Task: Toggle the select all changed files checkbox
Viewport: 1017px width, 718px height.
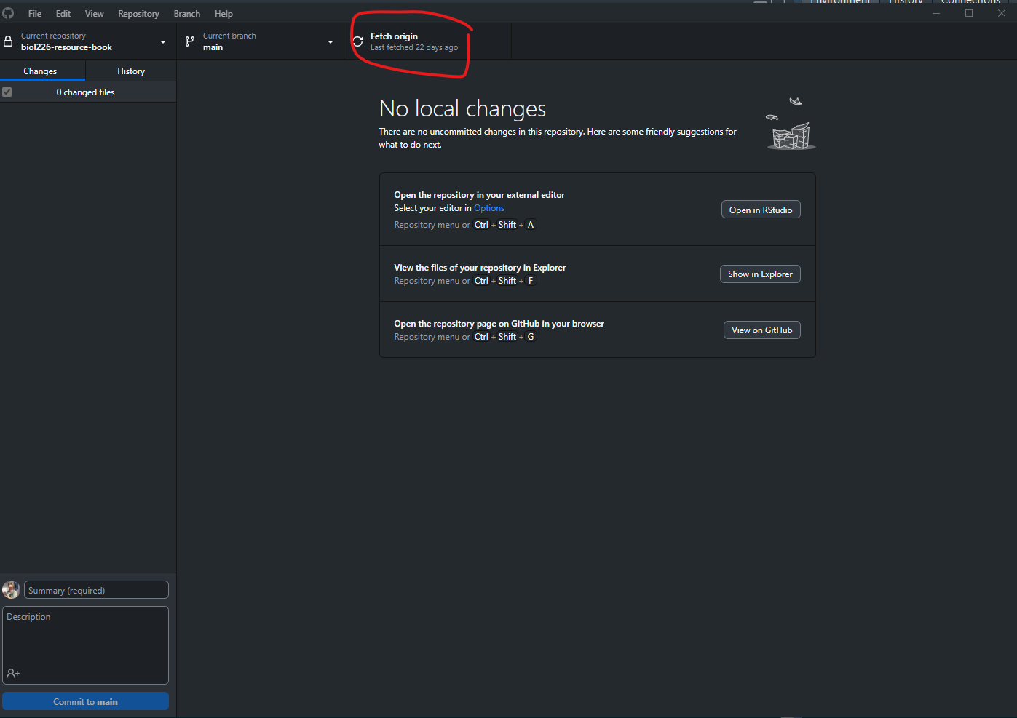Action: (x=7, y=92)
